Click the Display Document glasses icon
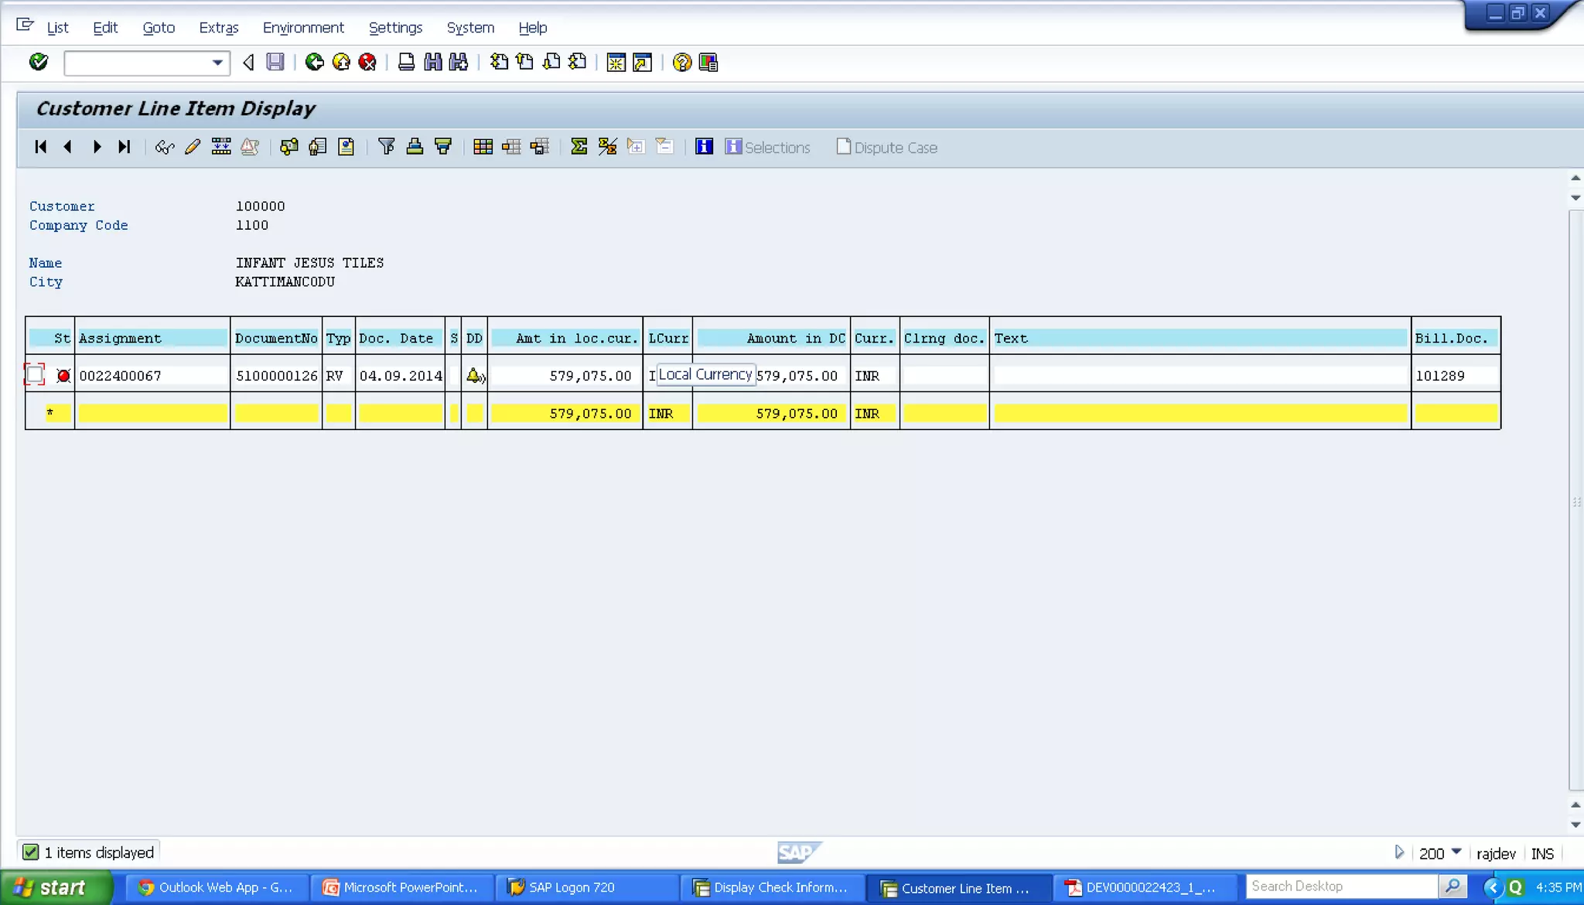 pyautogui.click(x=164, y=147)
